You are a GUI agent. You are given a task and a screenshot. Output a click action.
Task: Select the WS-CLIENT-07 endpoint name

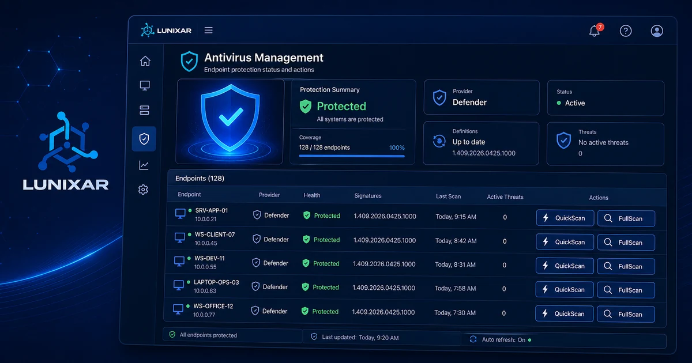[x=215, y=235]
